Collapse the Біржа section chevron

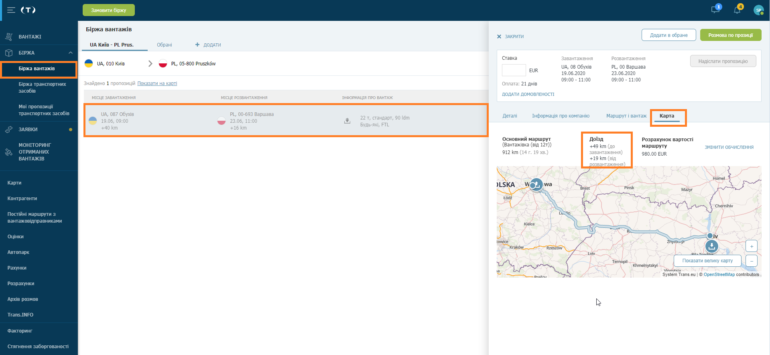(71, 53)
